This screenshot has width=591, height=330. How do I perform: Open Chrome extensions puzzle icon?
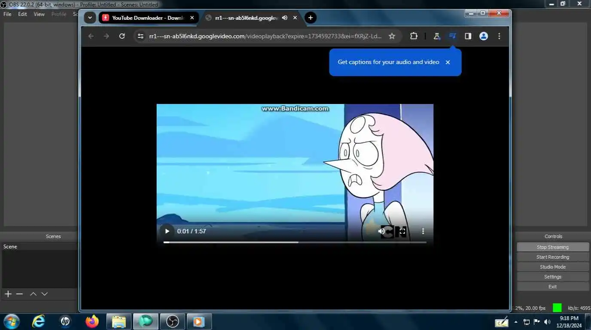tap(414, 36)
